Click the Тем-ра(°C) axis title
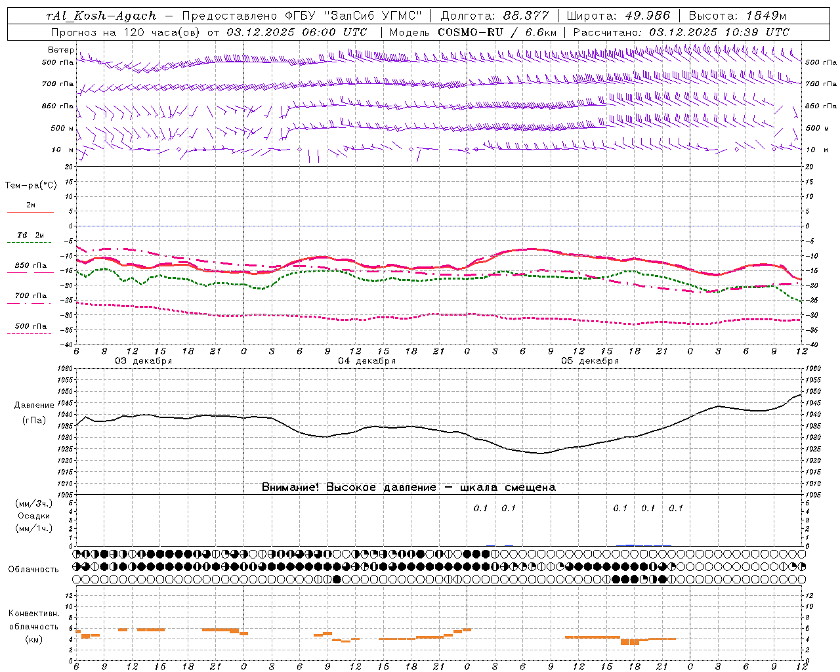 tap(31, 186)
